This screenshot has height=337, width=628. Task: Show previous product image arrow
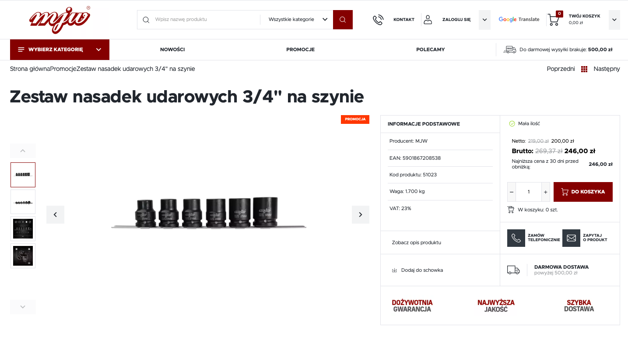click(x=55, y=214)
